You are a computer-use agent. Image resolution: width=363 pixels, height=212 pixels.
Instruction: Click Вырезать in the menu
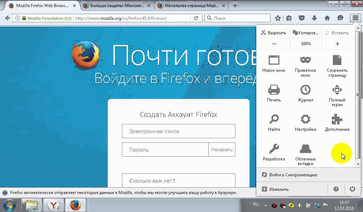click(x=274, y=33)
